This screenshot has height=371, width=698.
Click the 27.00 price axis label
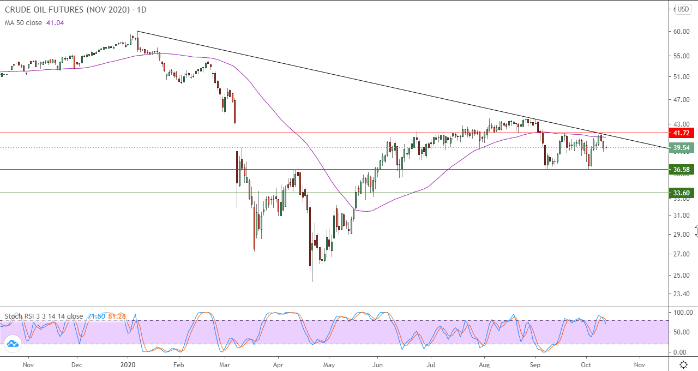click(682, 254)
